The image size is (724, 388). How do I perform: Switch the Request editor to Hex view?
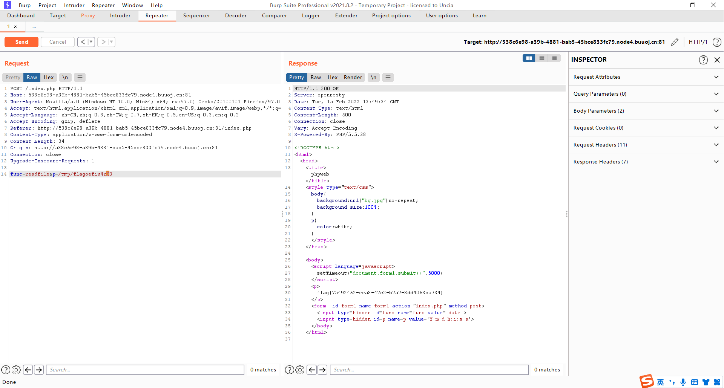click(49, 77)
